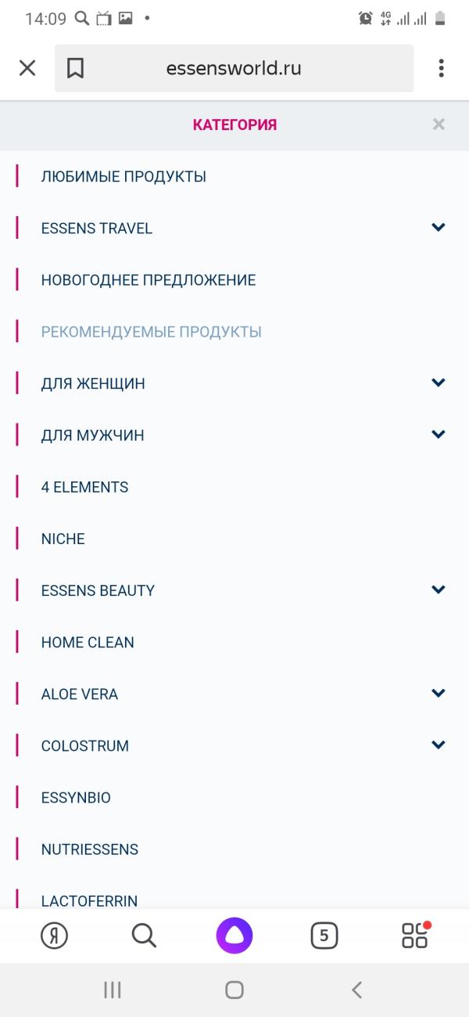The height and width of the screenshot is (1017, 469).
Task: Expand the ESSENS TRAVEL category
Action: point(439,227)
